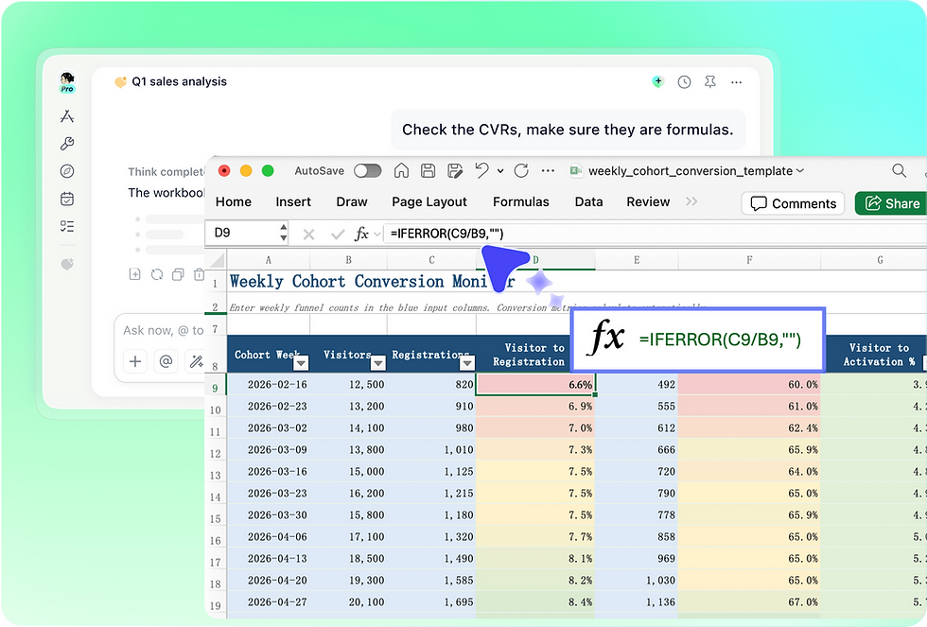This screenshot has height=627, width=927.
Task: Open the Insert ribbon tab
Action: 293,202
